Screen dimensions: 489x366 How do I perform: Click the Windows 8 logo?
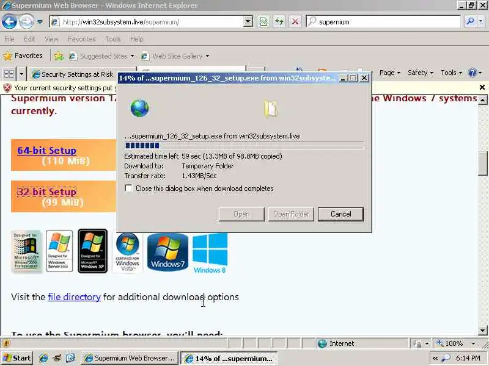tap(210, 253)
